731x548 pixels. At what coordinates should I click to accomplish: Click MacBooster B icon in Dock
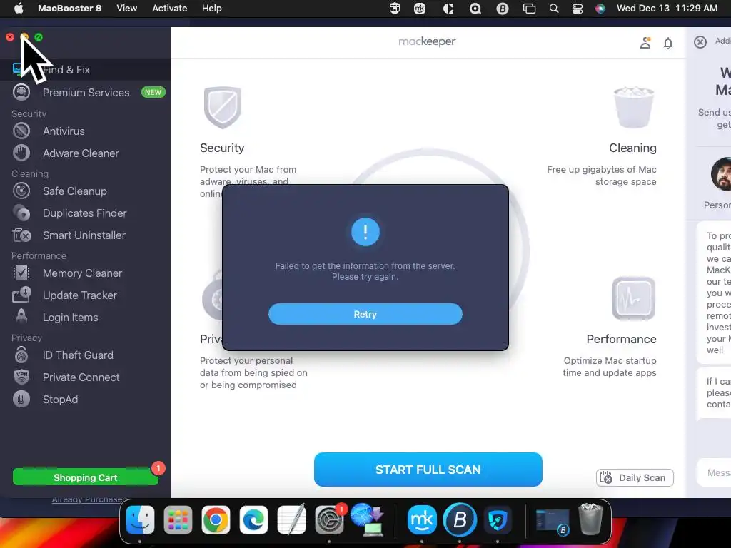460,519
